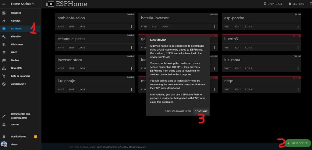Click the alvaro user profile avatar

[x=4, y=145]
